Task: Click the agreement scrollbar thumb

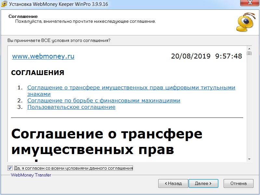Action: click(249, 53)
